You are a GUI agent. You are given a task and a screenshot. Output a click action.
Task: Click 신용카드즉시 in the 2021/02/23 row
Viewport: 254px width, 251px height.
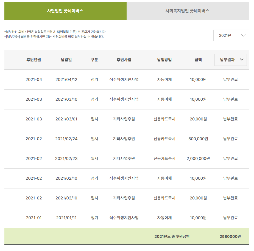[x=164, y=159]
